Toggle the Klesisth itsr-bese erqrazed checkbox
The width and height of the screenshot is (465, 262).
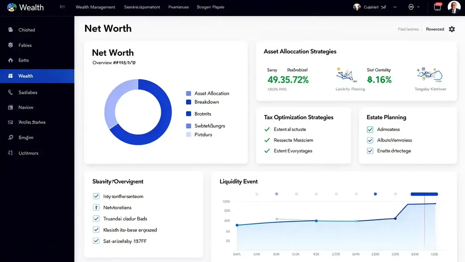96,230
